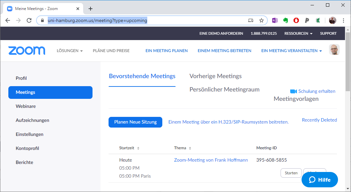Viewport: 351px width, 192px height.
Task: Select Meetings in the sidebar
Action: (x=50, y=92)
